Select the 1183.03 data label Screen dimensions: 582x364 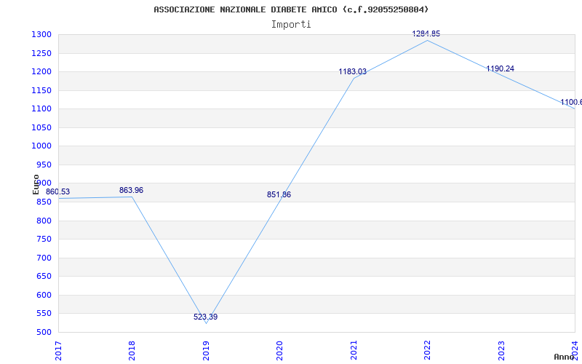click(x=352, y=71)
